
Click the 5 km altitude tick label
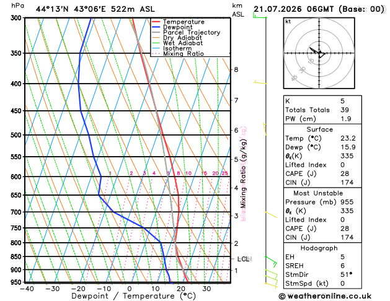point(236,159)
